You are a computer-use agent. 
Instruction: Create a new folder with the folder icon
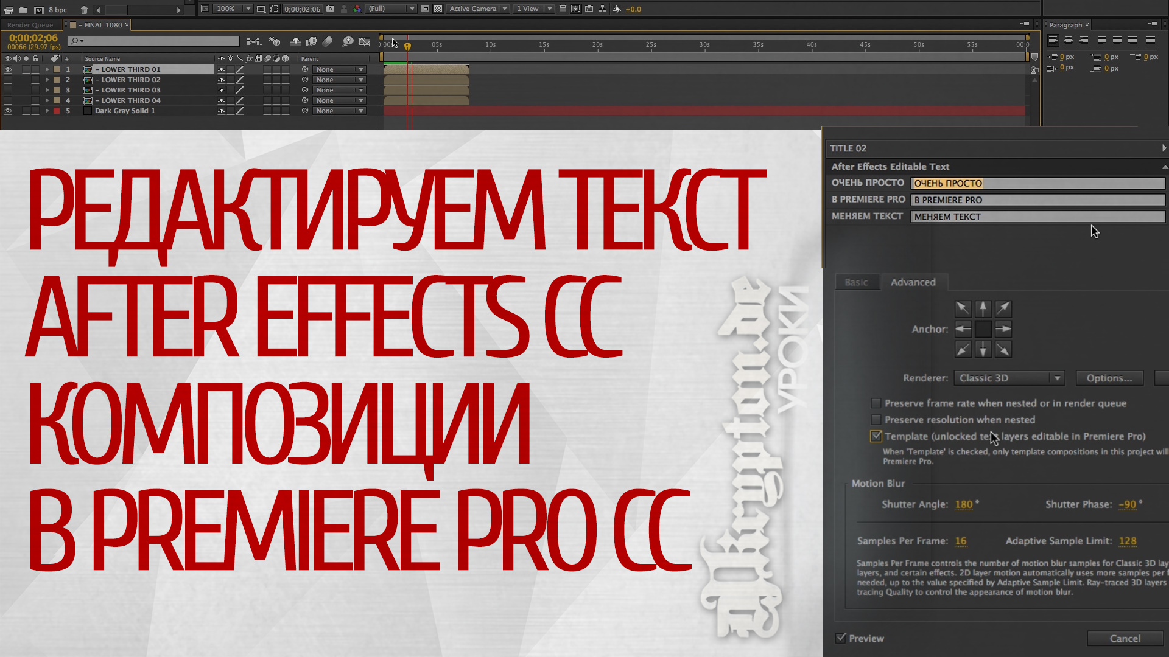point(23,10)
